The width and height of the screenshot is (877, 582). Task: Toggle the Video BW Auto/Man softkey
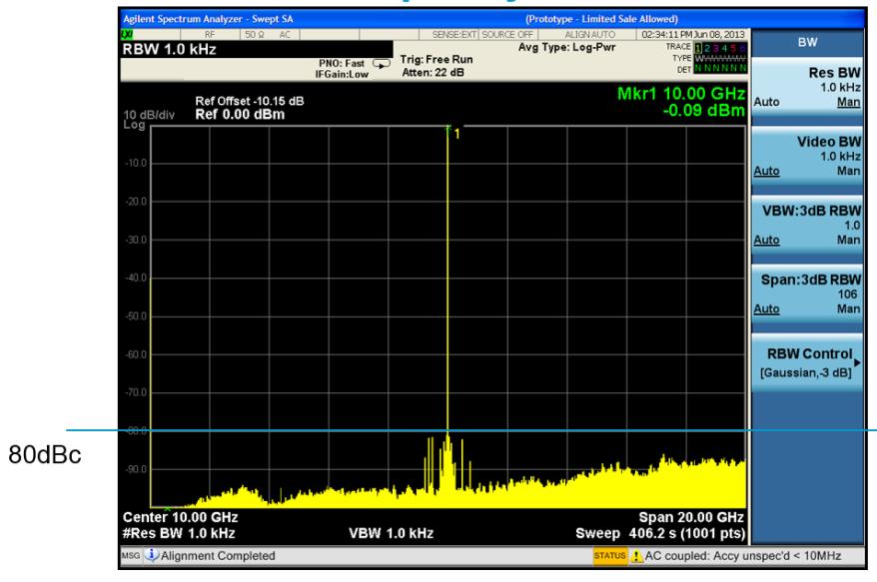[808, 155]
